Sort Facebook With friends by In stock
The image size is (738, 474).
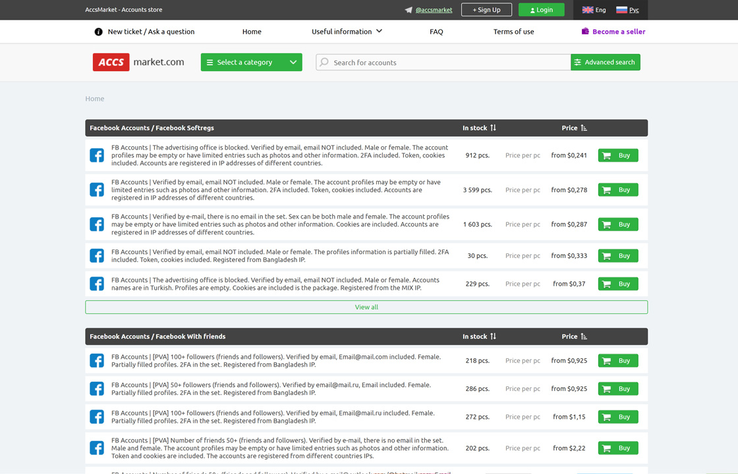479,336
